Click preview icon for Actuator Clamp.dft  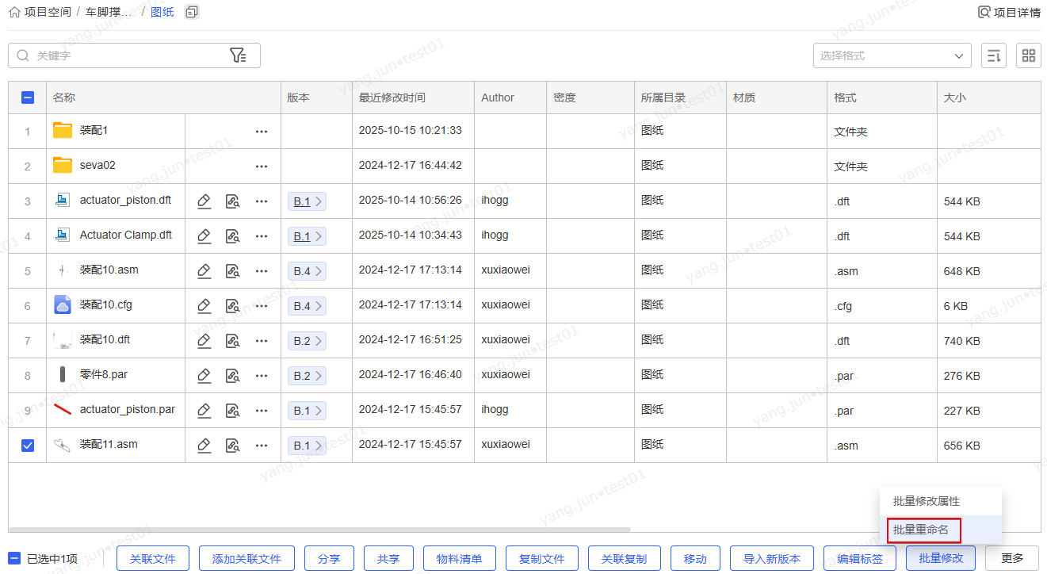coord(232,236)
